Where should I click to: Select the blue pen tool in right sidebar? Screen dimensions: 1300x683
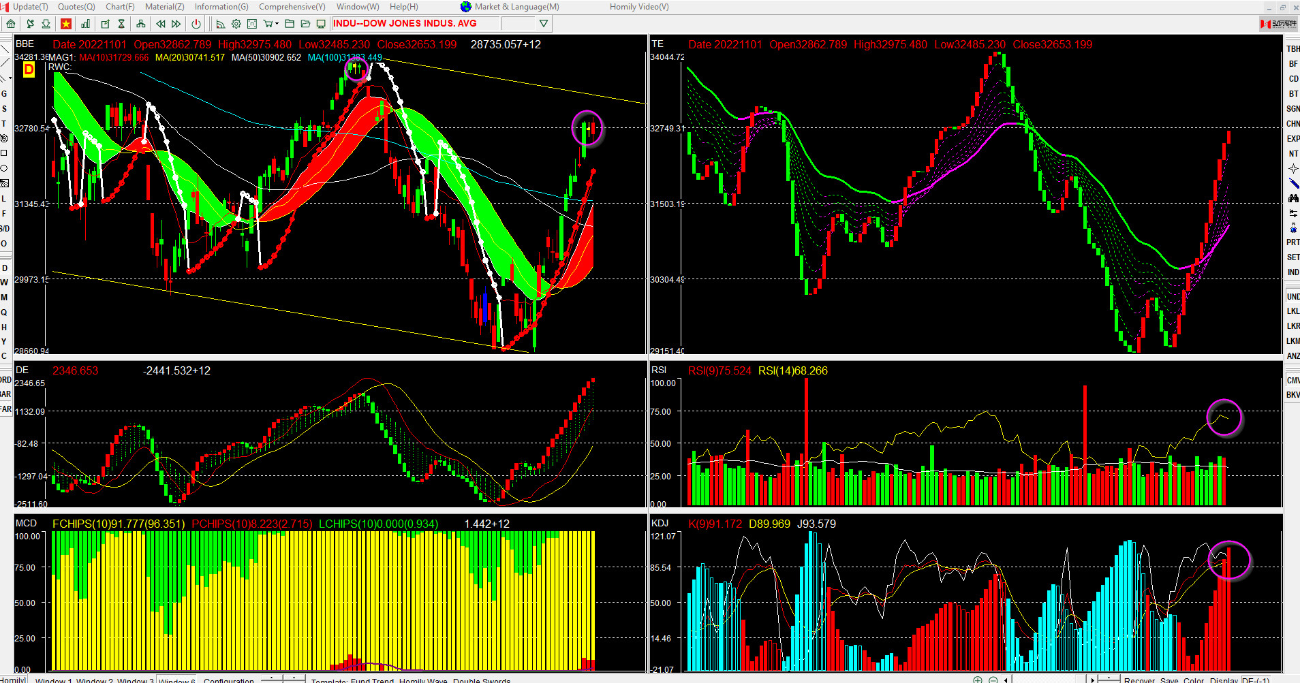[1293, 183]
